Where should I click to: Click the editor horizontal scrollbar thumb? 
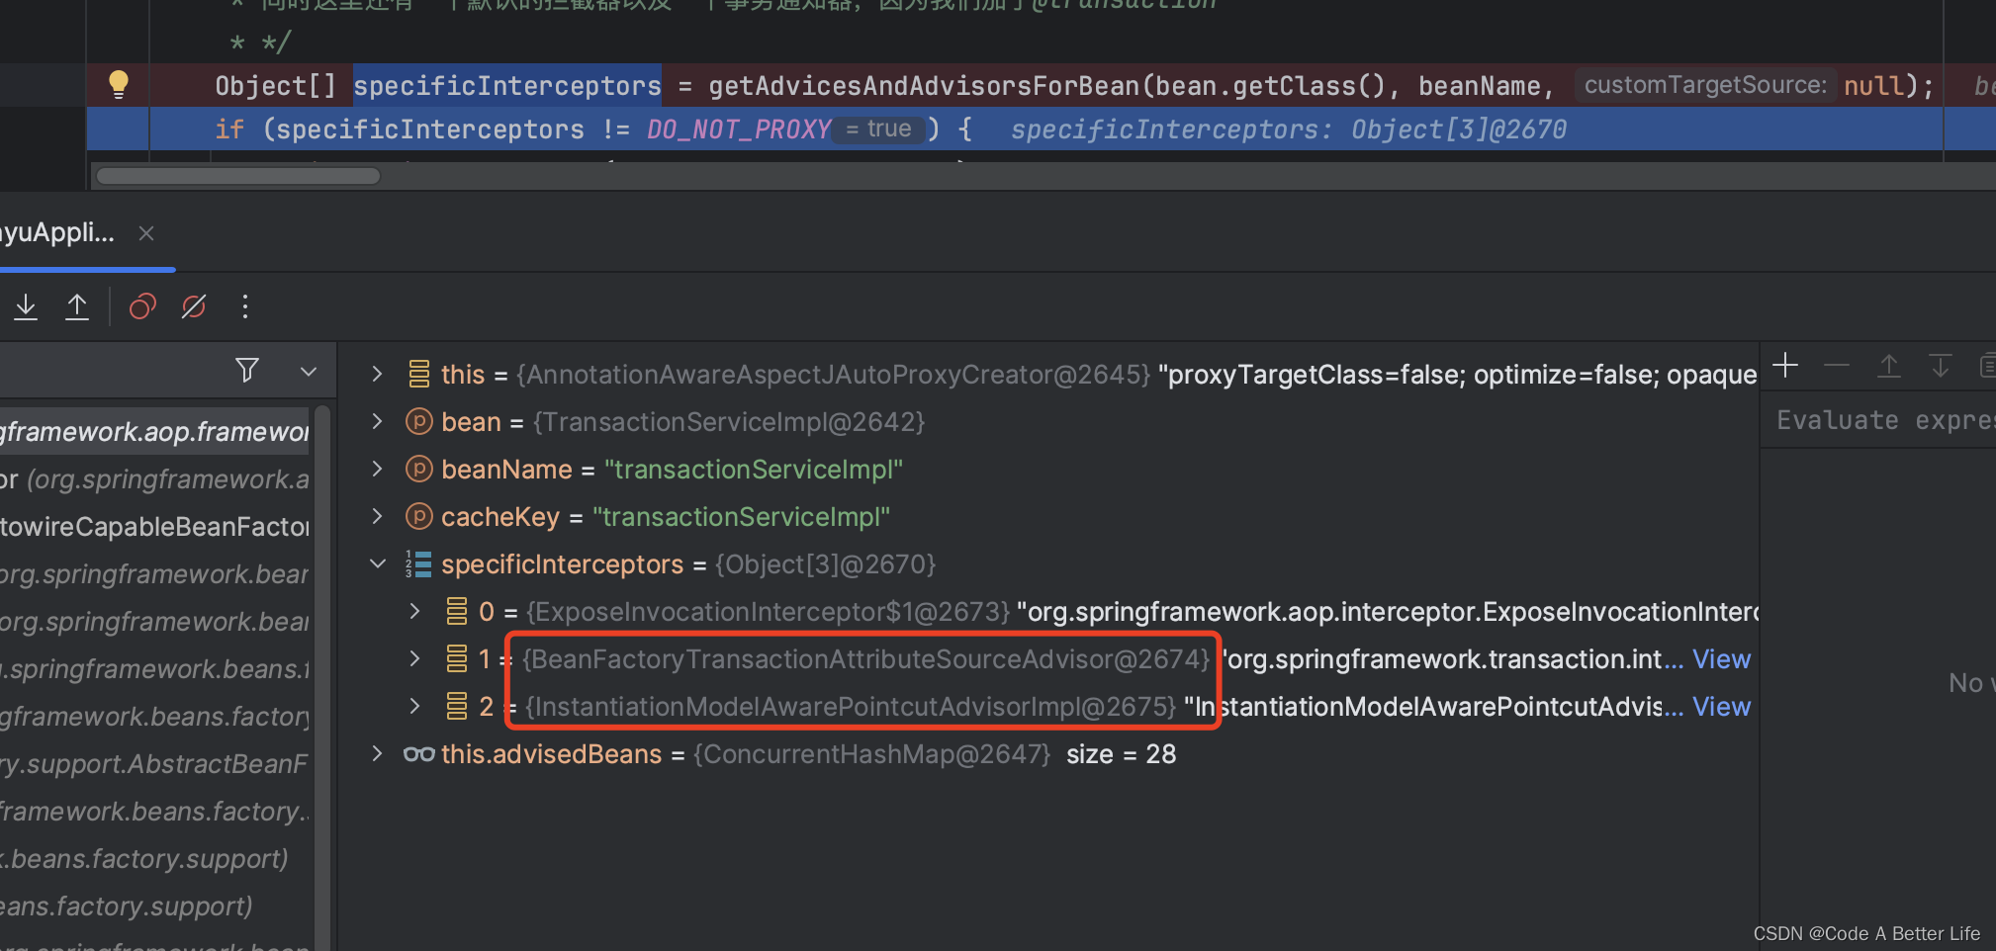238,176
